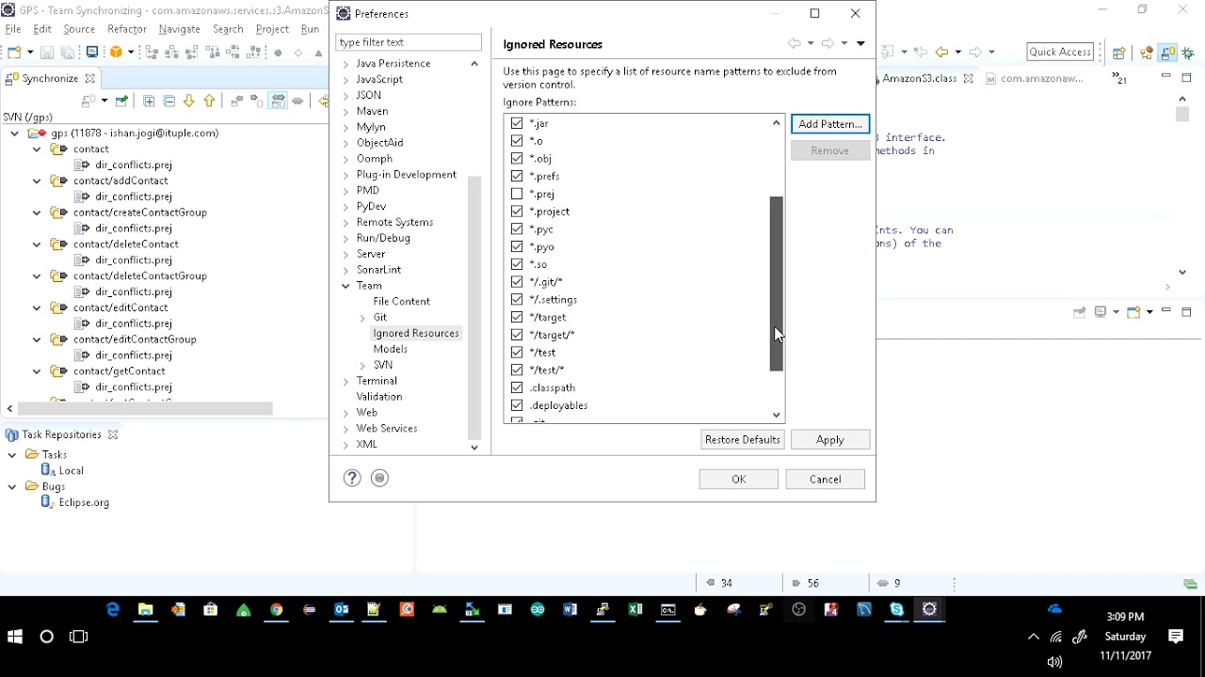Expand the Java Persistence preferences node
The width and height of the screenshot is (1205, 677).
tap(345, 64)
